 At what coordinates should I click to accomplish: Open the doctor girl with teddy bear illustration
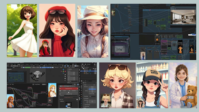tap(183, 85)
